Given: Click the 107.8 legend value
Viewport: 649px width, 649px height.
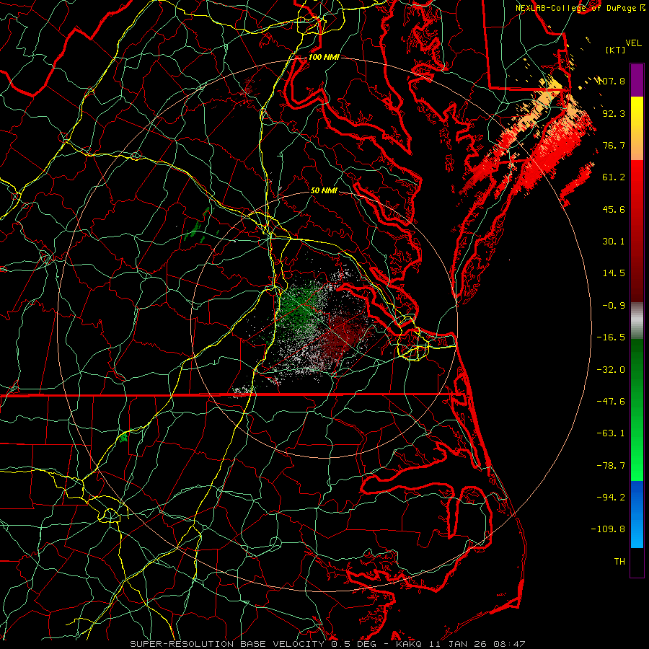Looking at the screenshot, I should click(x=613, y=81).
